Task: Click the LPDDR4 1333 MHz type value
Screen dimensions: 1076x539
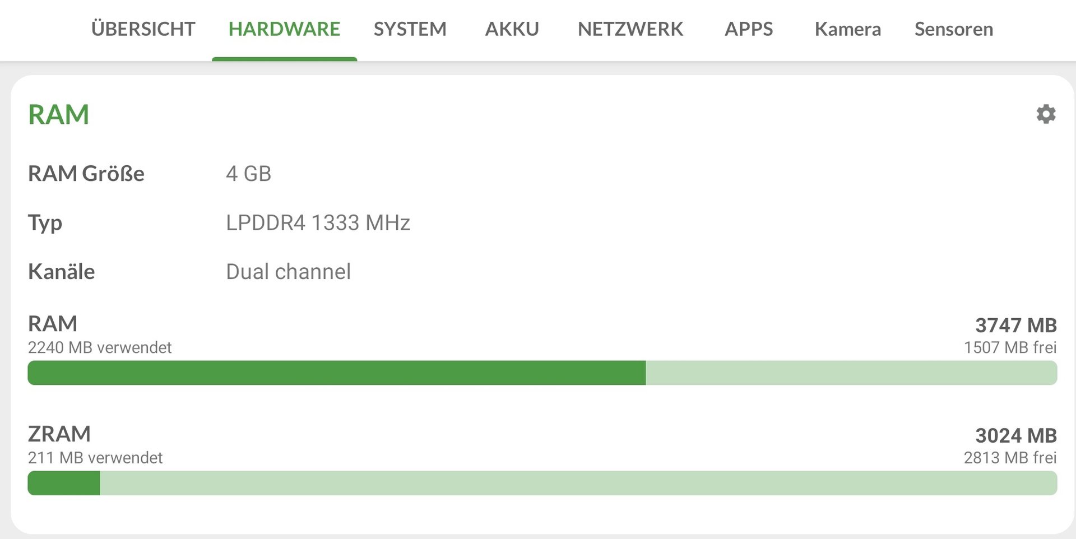Action: 318,223
